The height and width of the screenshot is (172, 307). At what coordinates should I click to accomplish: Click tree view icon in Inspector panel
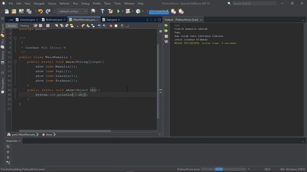click(x=8, y=162)
